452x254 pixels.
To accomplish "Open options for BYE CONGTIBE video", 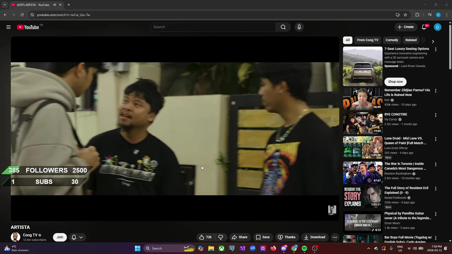I will click(435, 115).
